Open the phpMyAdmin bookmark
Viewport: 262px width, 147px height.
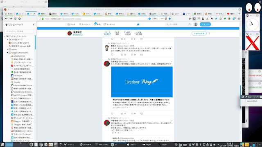[18, 56]
